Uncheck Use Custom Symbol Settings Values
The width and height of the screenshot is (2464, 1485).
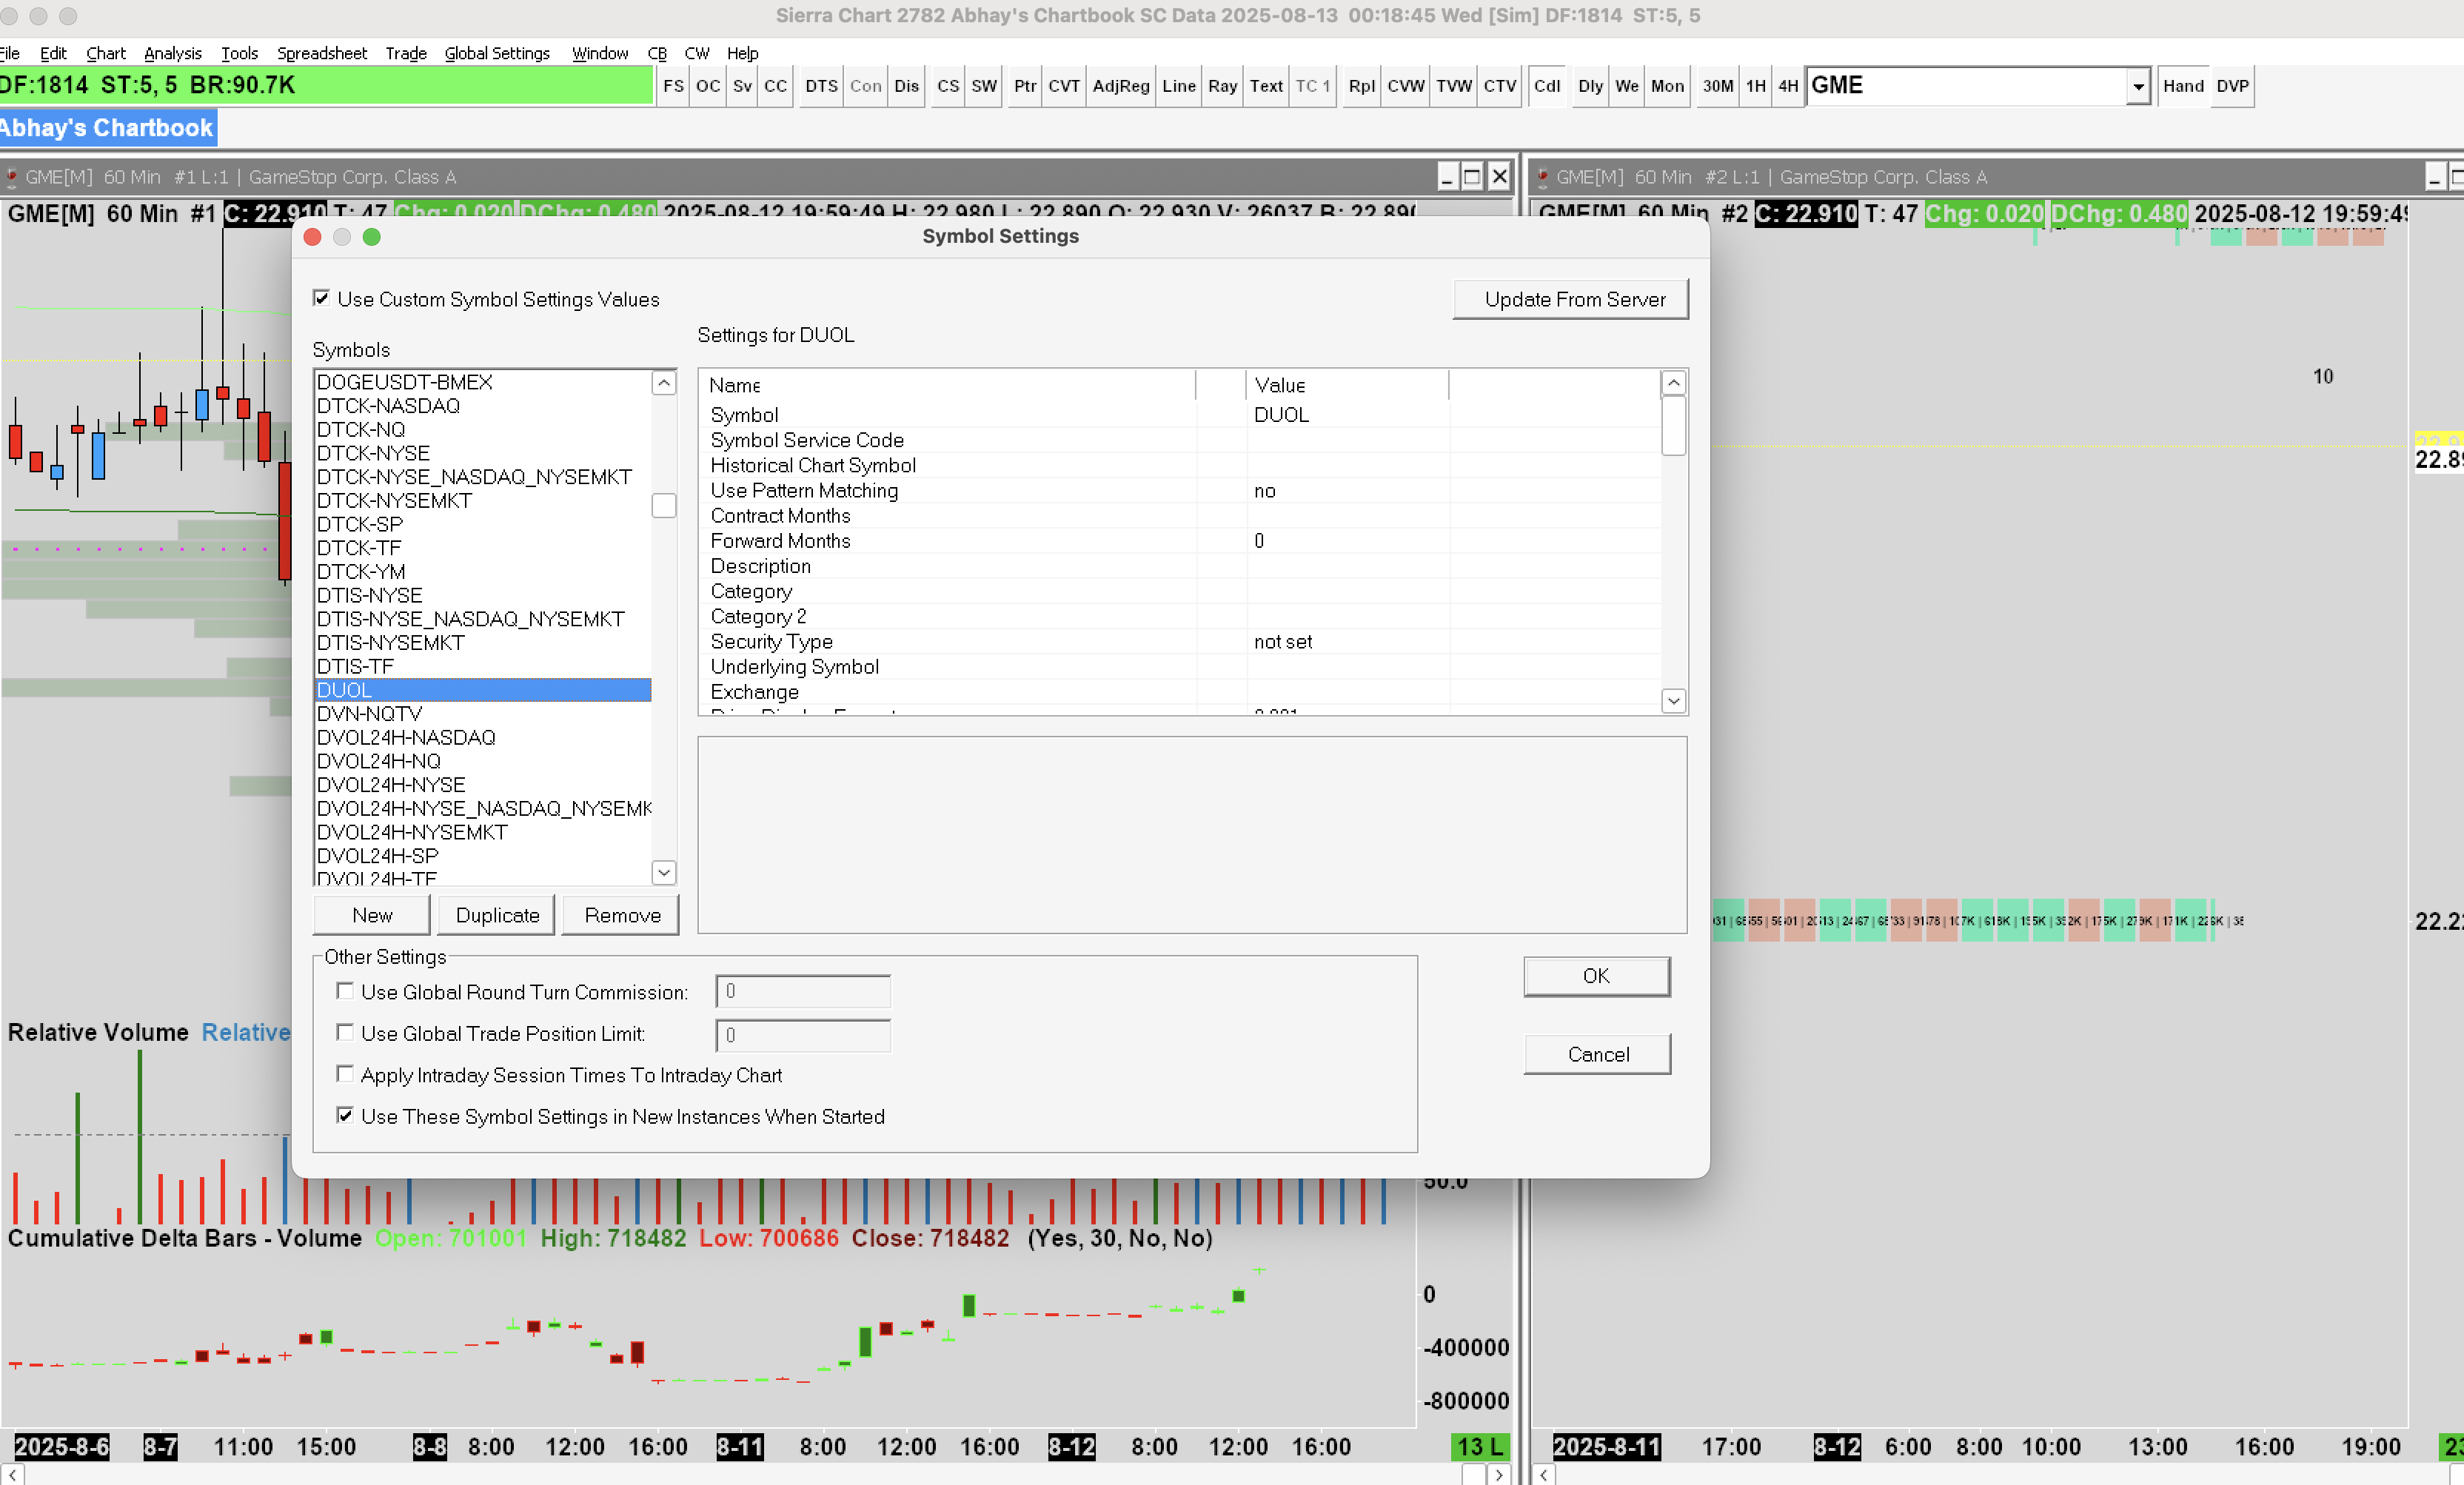[321, 298]
